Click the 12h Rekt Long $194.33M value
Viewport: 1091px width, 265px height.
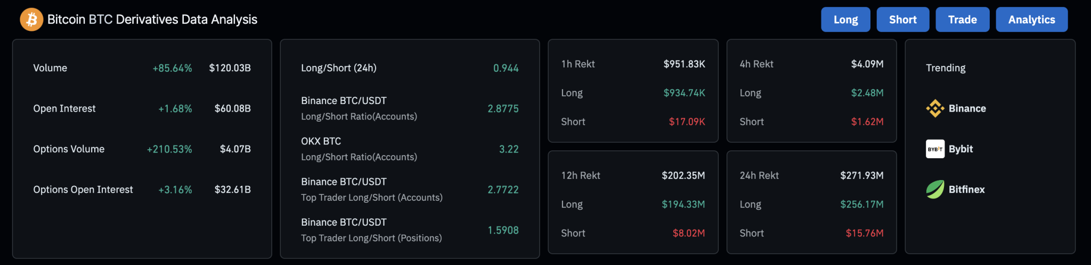[x=683, y=204]
